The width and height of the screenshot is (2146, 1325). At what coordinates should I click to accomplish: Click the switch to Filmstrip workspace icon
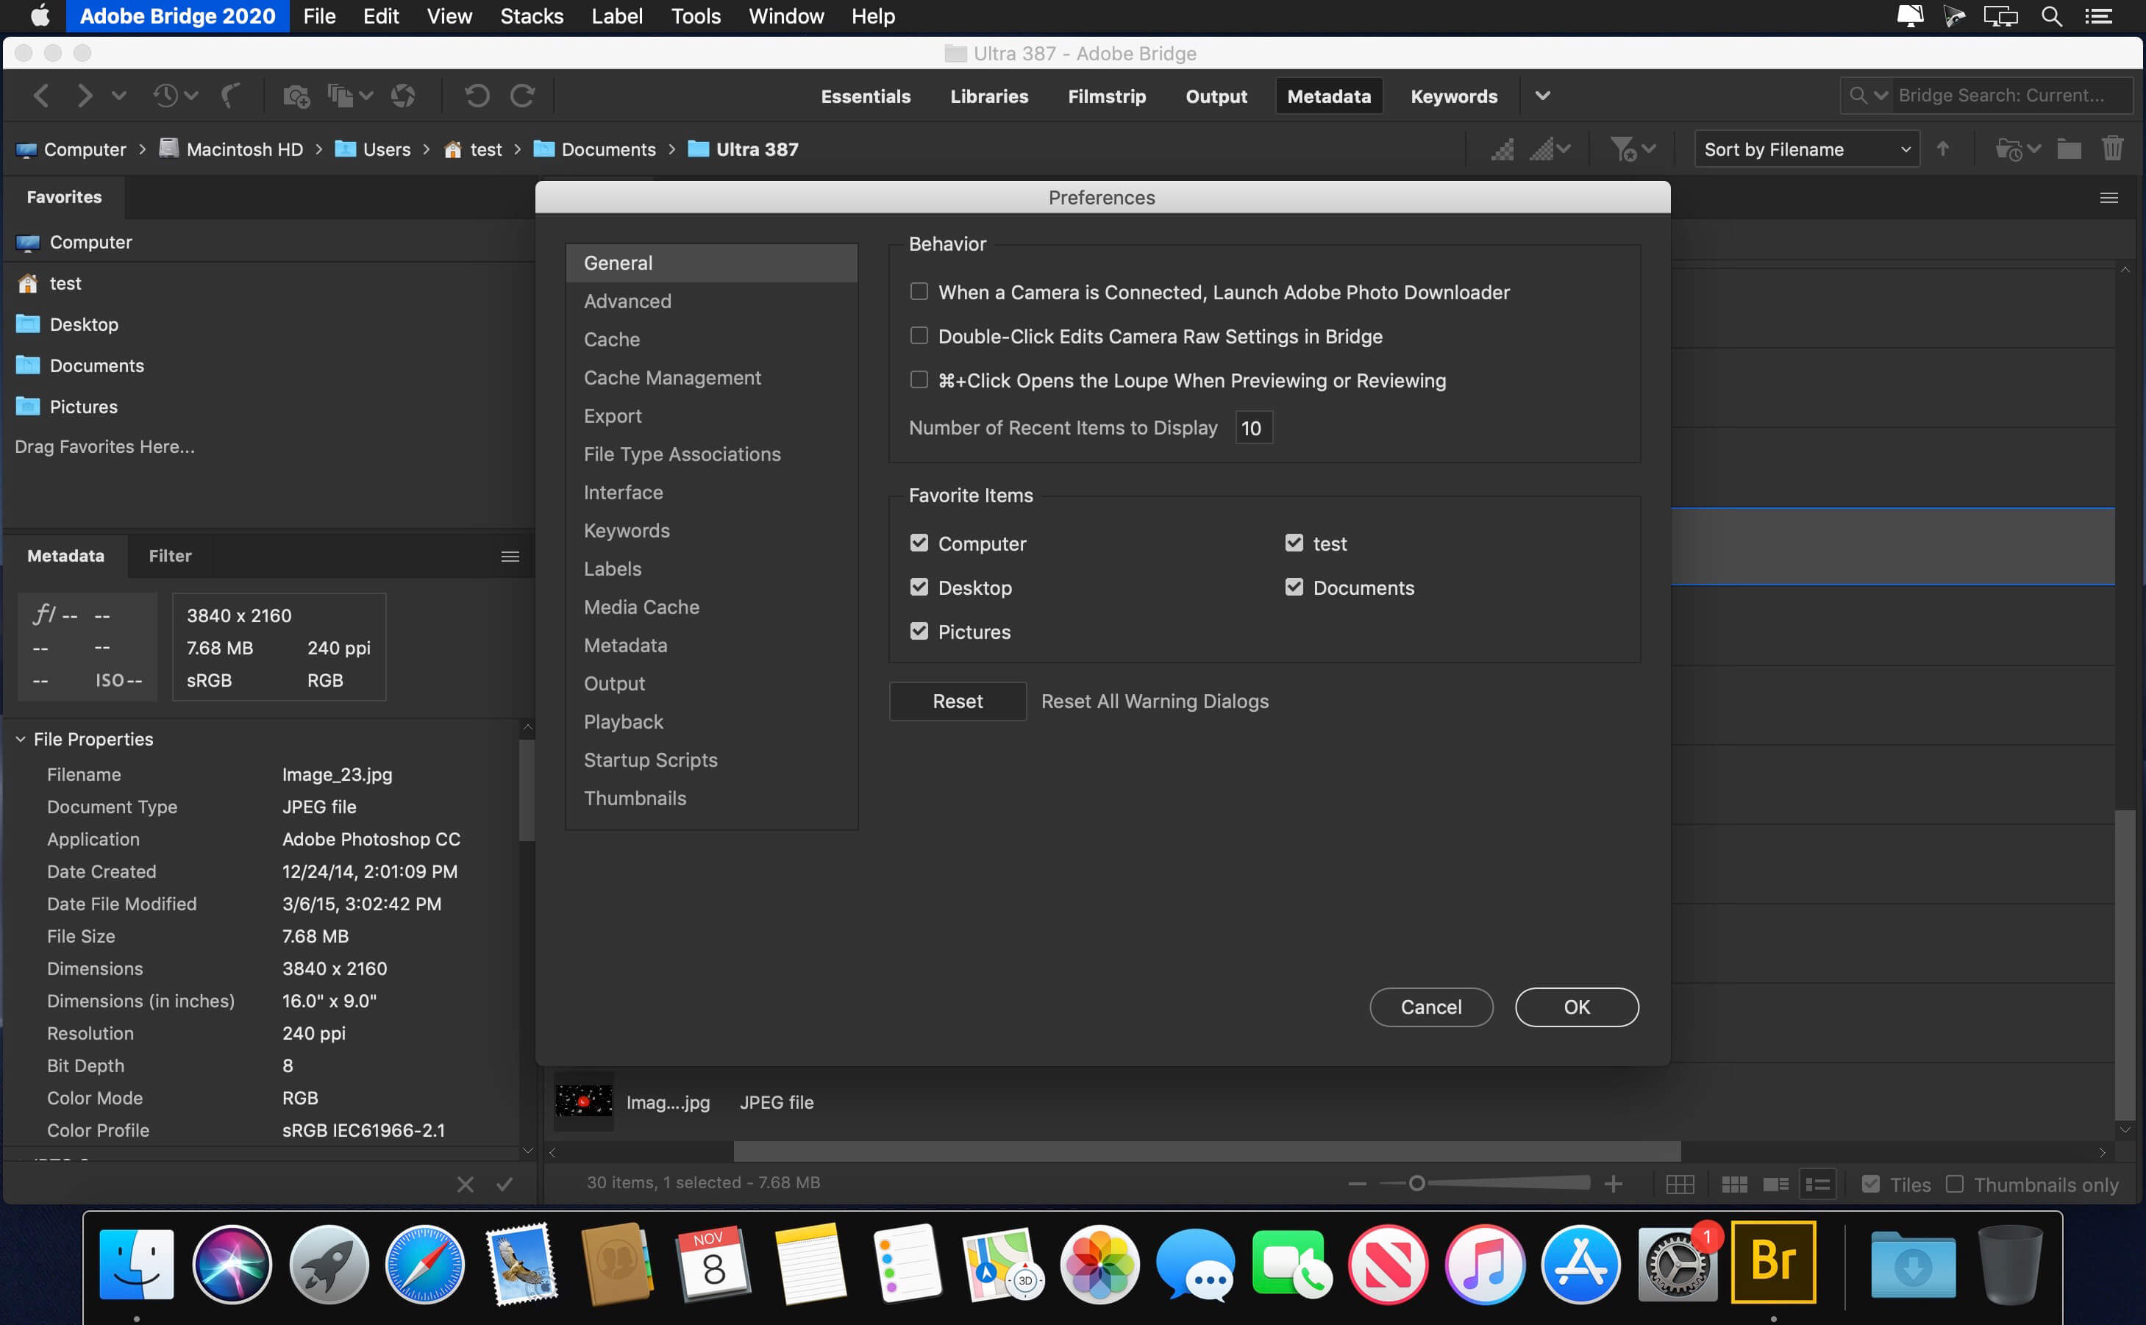[1107, 95]
